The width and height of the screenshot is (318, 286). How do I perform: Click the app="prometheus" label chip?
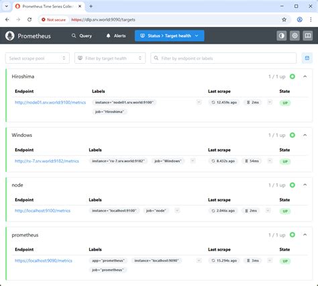pos(108,260)
